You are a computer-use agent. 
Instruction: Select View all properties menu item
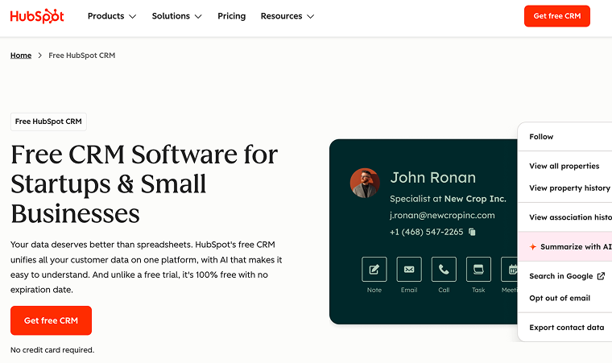pyautogui.click(x=564, y=166)
